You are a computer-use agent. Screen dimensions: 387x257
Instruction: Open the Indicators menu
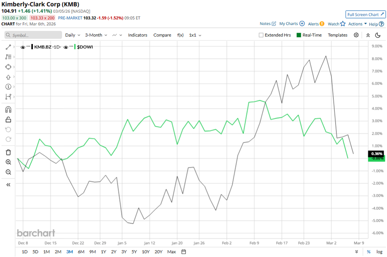(138, 35)
